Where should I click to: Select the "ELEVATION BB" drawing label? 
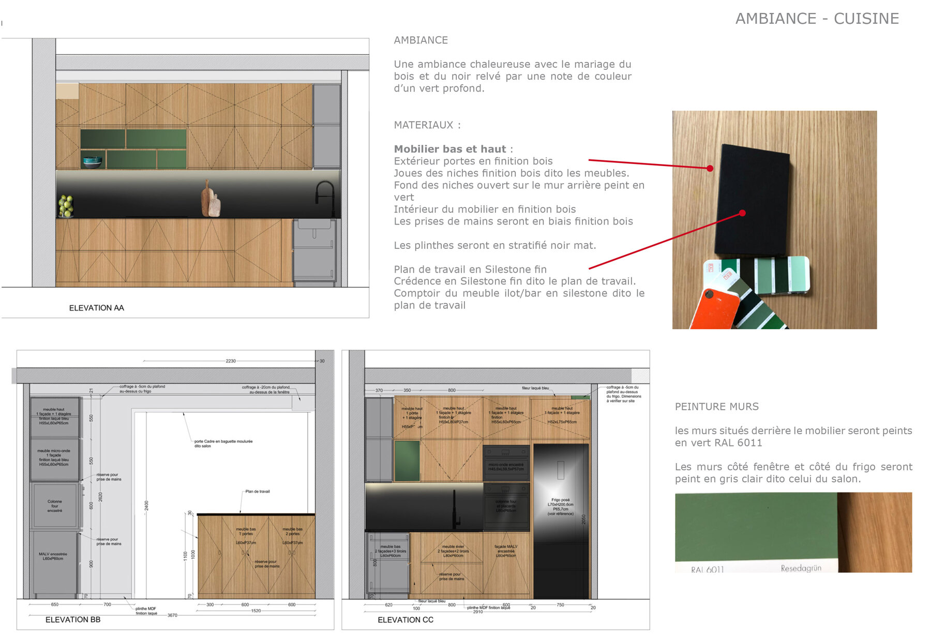tap(73, 619)
